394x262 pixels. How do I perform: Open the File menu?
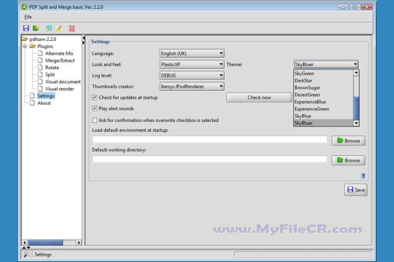point(28,17)
